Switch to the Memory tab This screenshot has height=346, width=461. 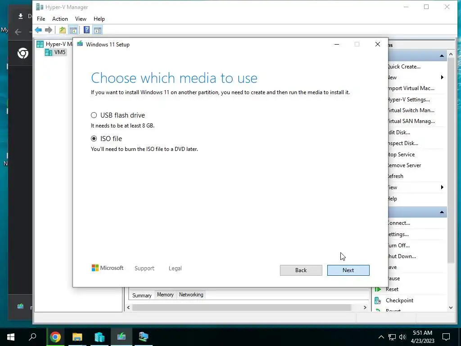(x=165, y=295)
